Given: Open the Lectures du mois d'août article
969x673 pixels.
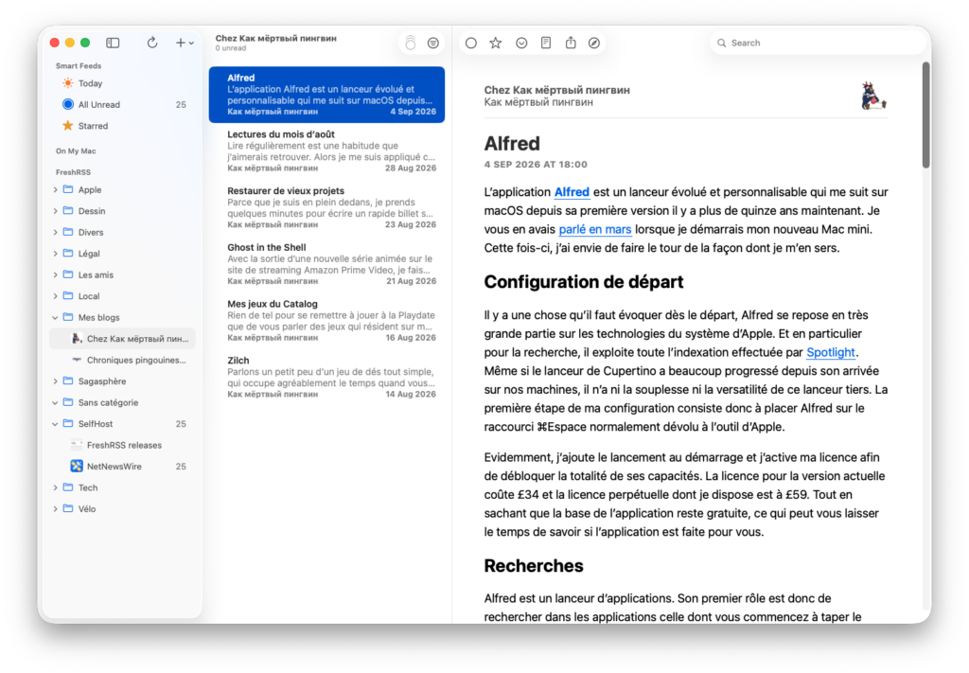Looking at the screenshot, I should point(326,151).
